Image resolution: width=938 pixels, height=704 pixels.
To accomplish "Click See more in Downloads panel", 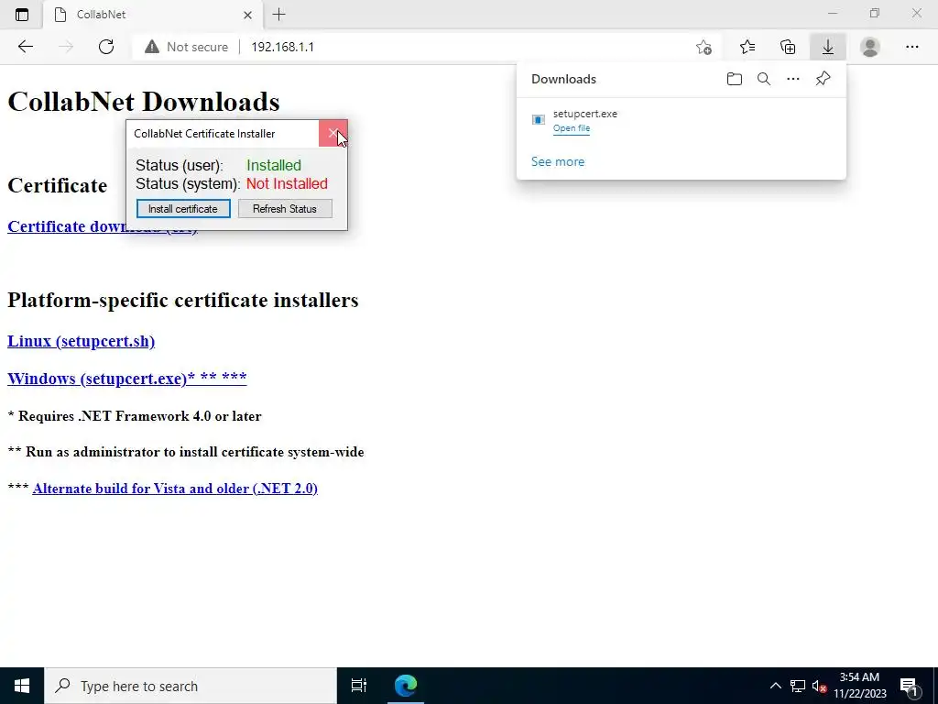I will 558,161.
